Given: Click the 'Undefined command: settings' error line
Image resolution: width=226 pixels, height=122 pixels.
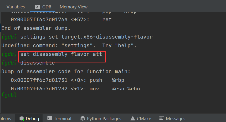Looking at the screenshot, I should (x=69, y=46).
